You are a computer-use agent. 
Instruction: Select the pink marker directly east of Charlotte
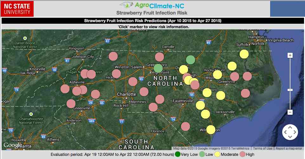click(144, 92)
